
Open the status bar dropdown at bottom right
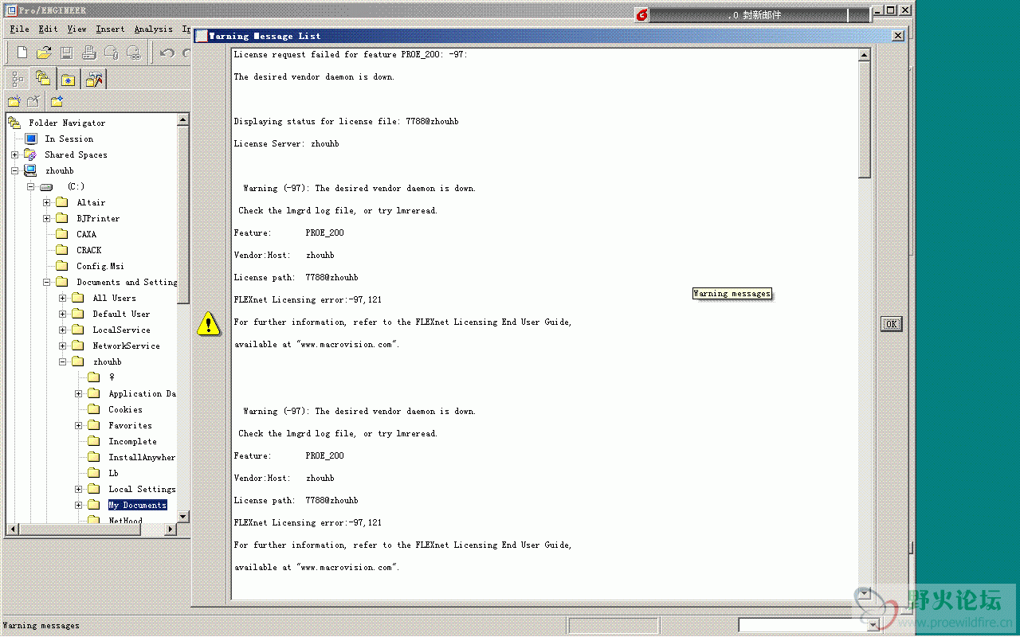pyautogui.click(x=873, y=625)
